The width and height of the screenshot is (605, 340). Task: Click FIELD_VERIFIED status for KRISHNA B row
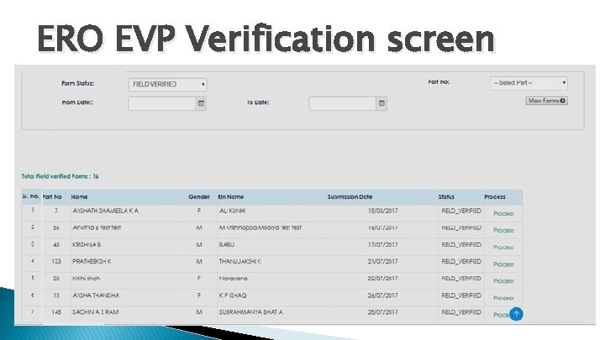pos(461,245)
